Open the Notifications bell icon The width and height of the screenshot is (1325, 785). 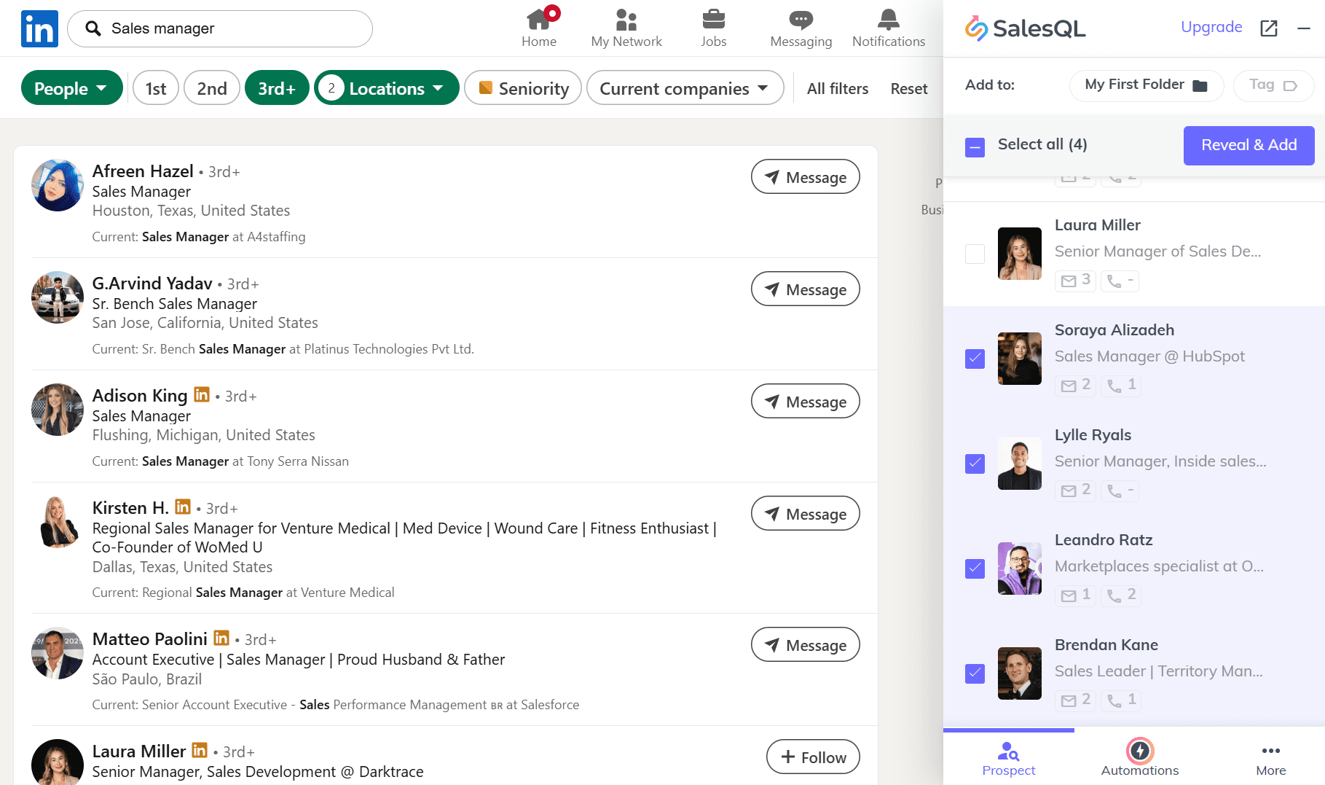[x=888, y=20]
